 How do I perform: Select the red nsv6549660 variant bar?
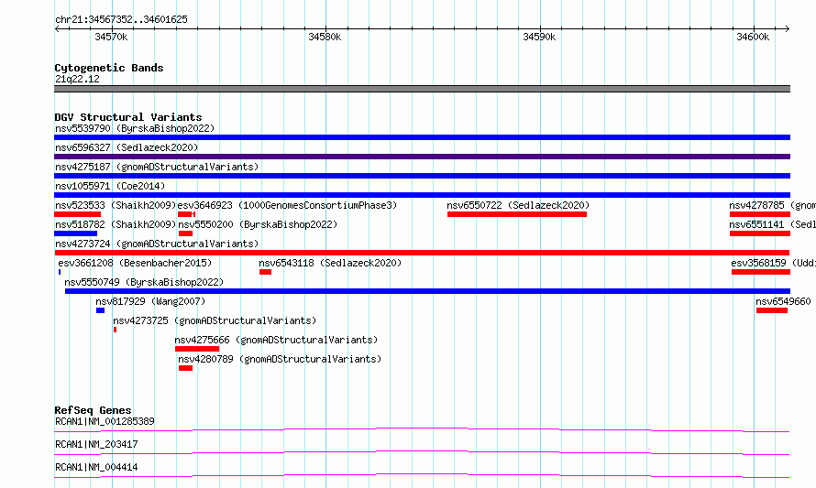tap(772, 310)
